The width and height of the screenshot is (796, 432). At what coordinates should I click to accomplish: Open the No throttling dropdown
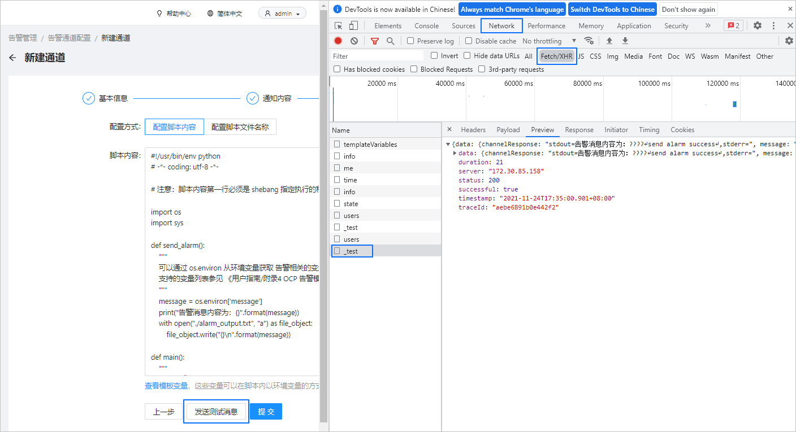click(x=549, y=41)
